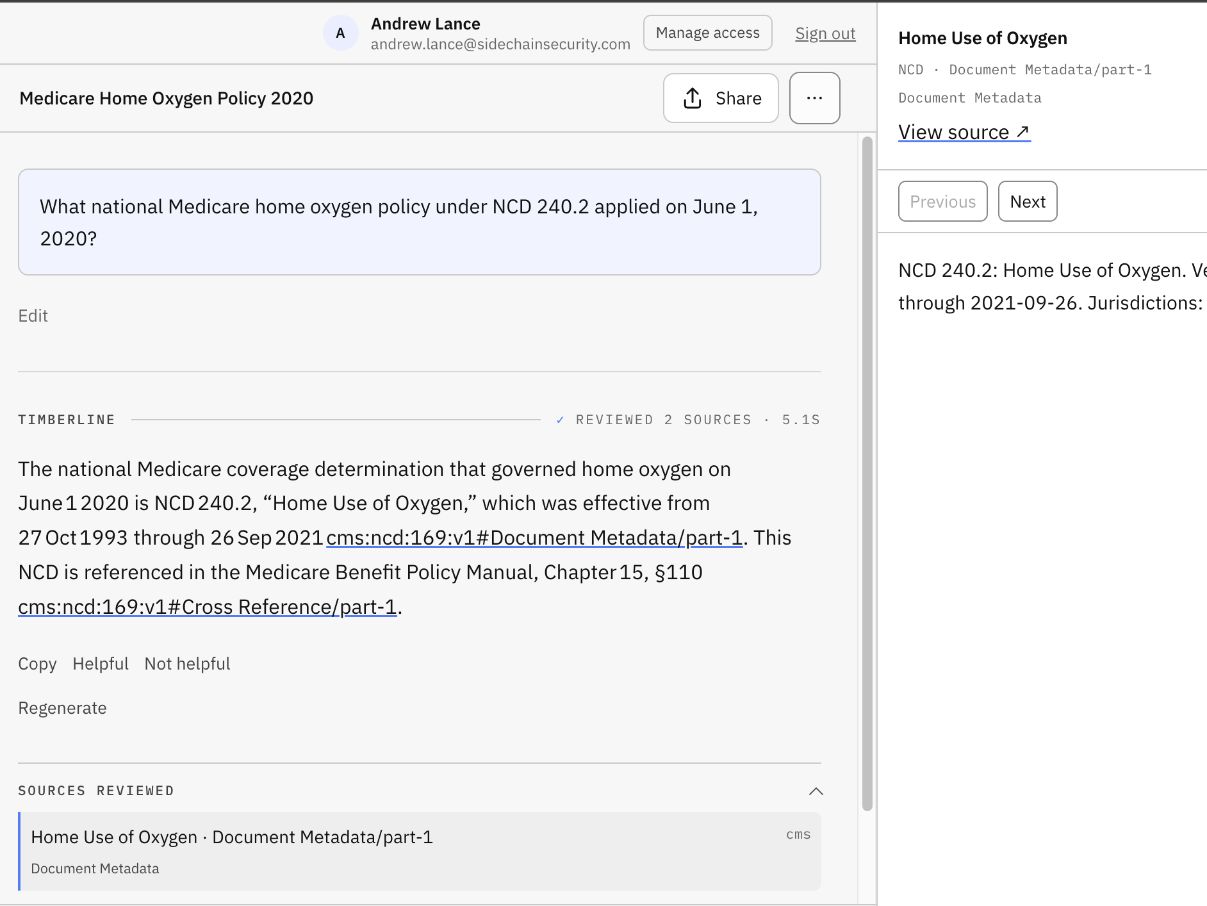Go to the Next source passage
This screenshot has width=1207, height=906.
tap(1028, 202)
